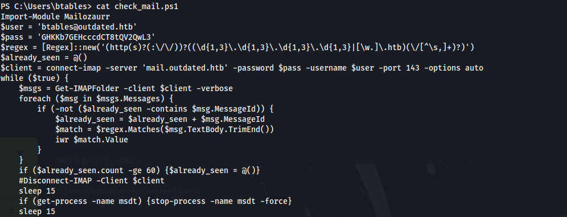Click the '$already_seen = @()' initialization line

(44, 58)
